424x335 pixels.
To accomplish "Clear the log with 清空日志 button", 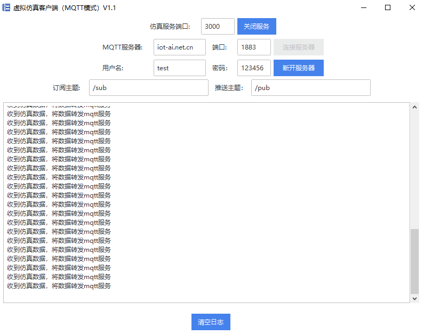I will [211, 322].
